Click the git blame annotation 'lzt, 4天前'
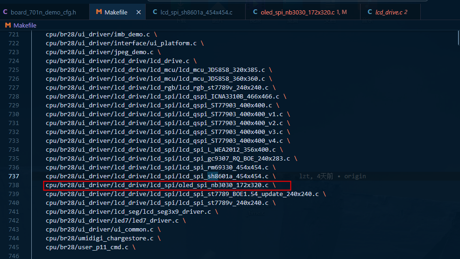The width and height of the screenshot is (460, 259). coord(316,176)
